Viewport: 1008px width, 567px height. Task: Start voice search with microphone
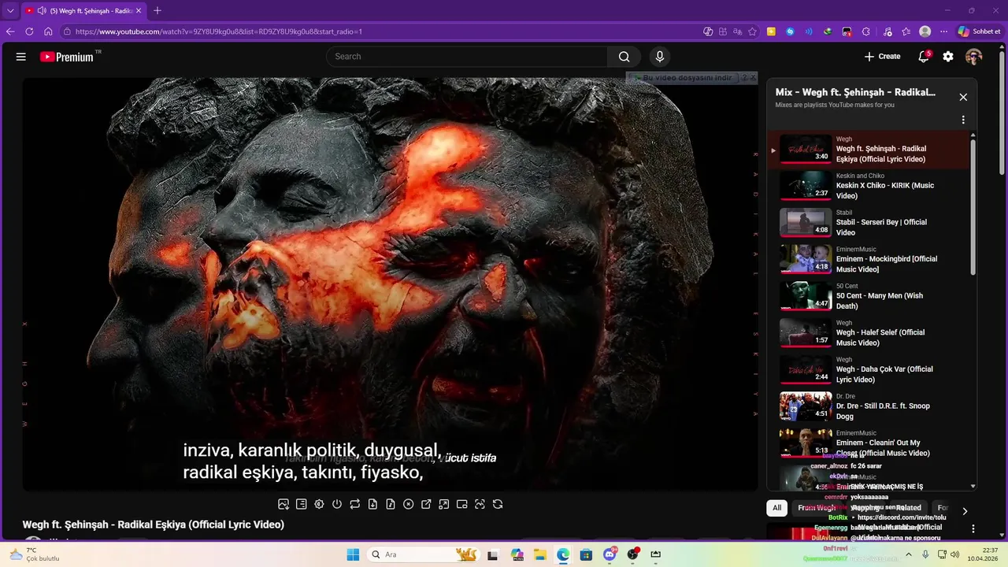[x=660, y=57]
